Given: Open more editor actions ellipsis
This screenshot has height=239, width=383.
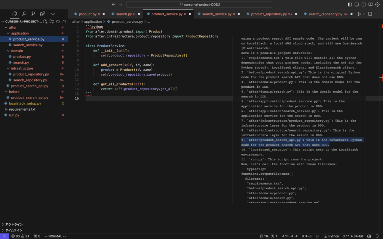Looking at the screenshot, I should pyautogui.click(x=377, y=14).
